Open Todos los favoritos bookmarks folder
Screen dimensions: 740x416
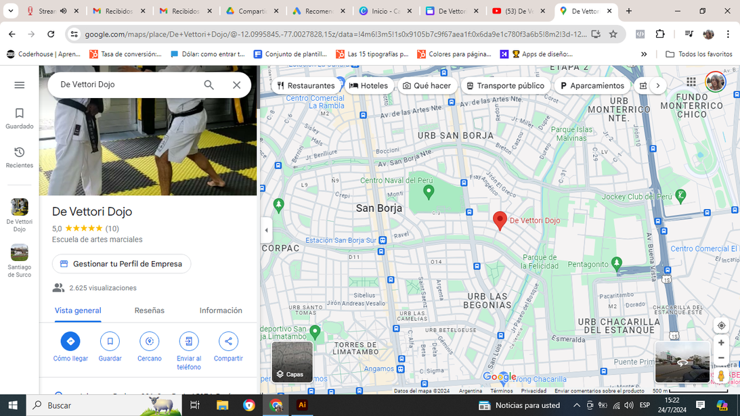[x=699, y=54]
